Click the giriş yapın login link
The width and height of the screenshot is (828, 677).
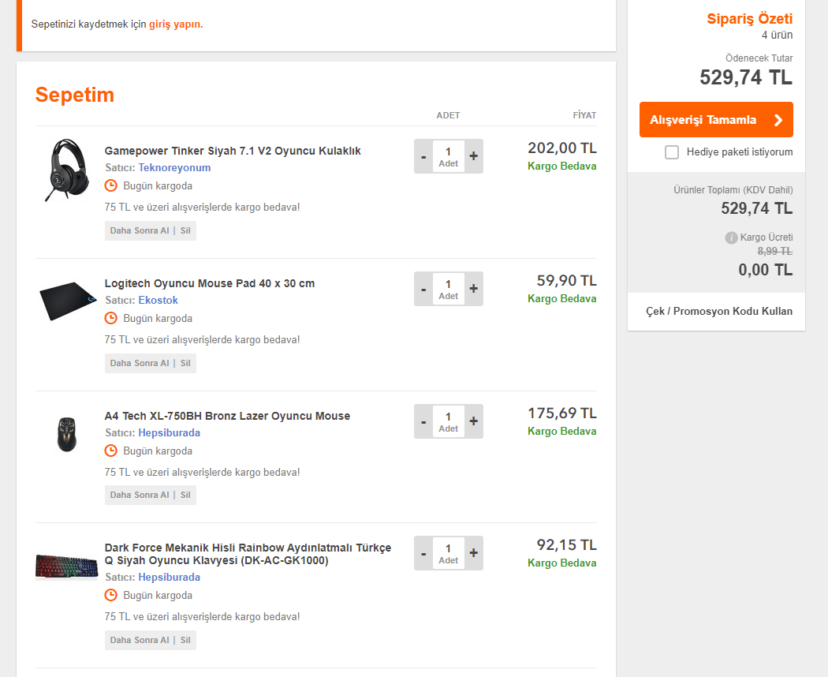pos(176,24)
